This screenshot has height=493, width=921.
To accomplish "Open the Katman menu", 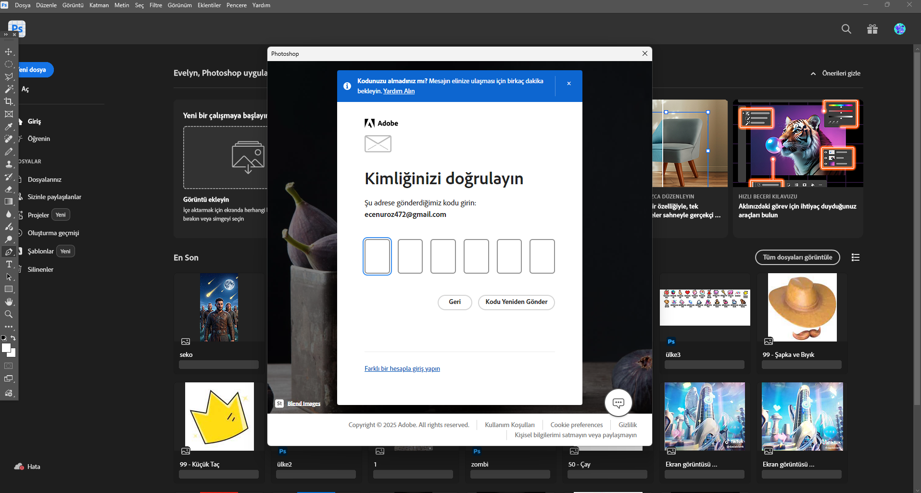I will [x=99, y=5].
